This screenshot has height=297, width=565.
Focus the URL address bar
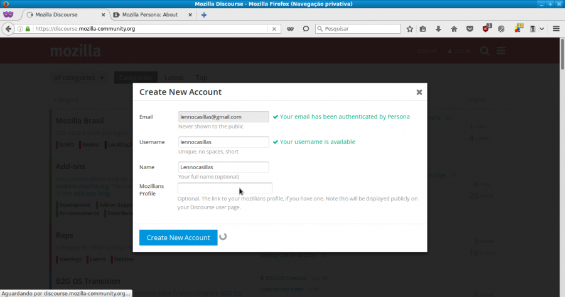point(151,29)
